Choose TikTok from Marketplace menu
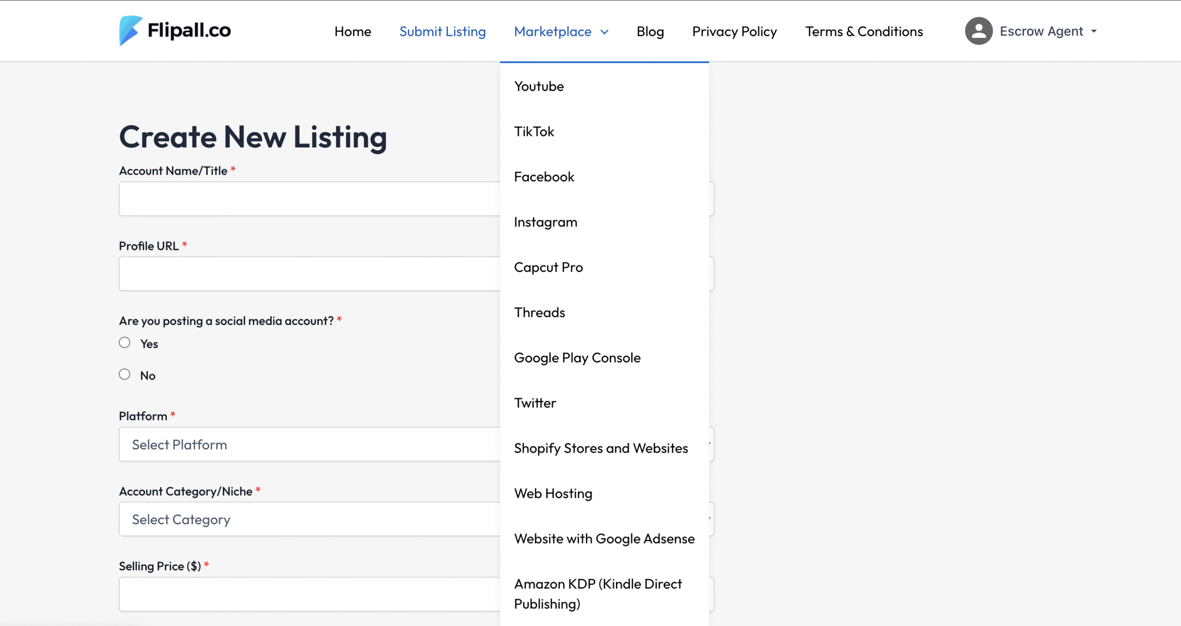This screenshot has width=1181, height=626. [604, 131]
